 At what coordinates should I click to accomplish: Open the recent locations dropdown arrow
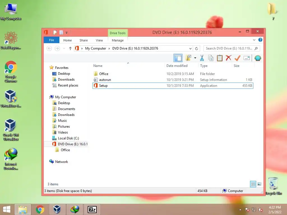point(64,48)
